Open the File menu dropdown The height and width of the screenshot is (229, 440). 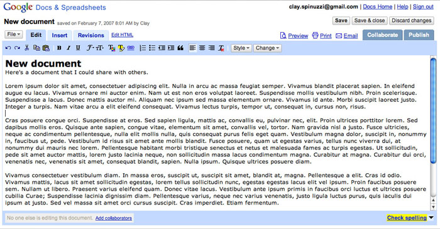tap(13, 34)
